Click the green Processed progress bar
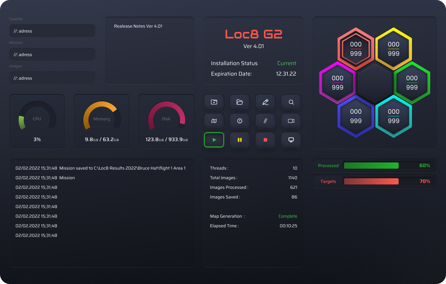Screen dimensions: 446x284 pyautogui.click(x=371, y=166)
